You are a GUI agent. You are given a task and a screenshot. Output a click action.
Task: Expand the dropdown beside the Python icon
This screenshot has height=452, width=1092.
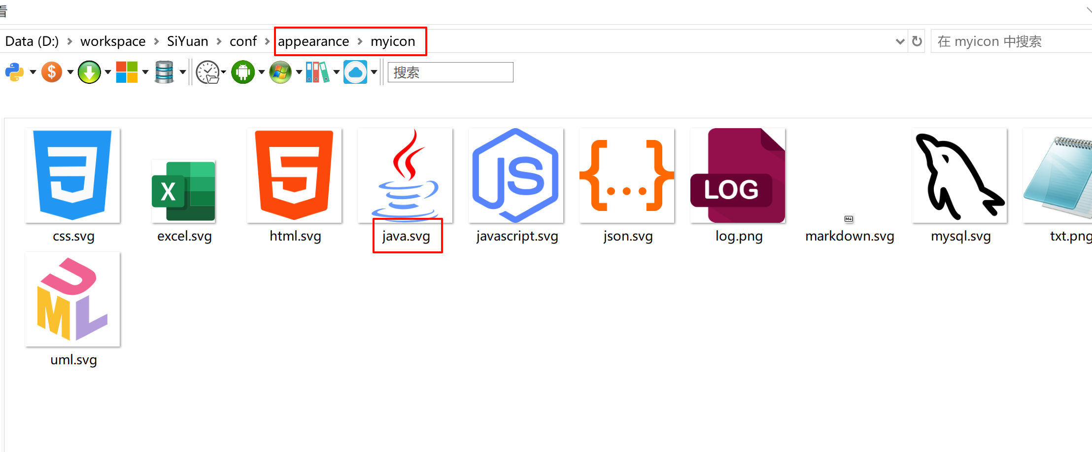point(32,73)
